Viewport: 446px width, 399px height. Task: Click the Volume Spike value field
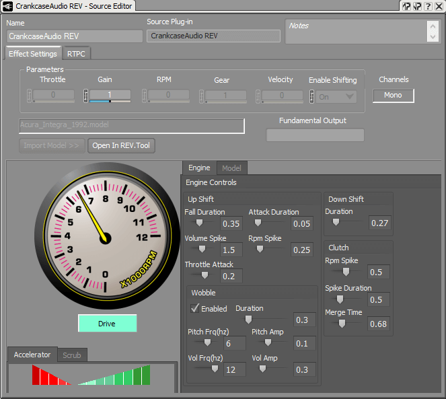[231, 250]
